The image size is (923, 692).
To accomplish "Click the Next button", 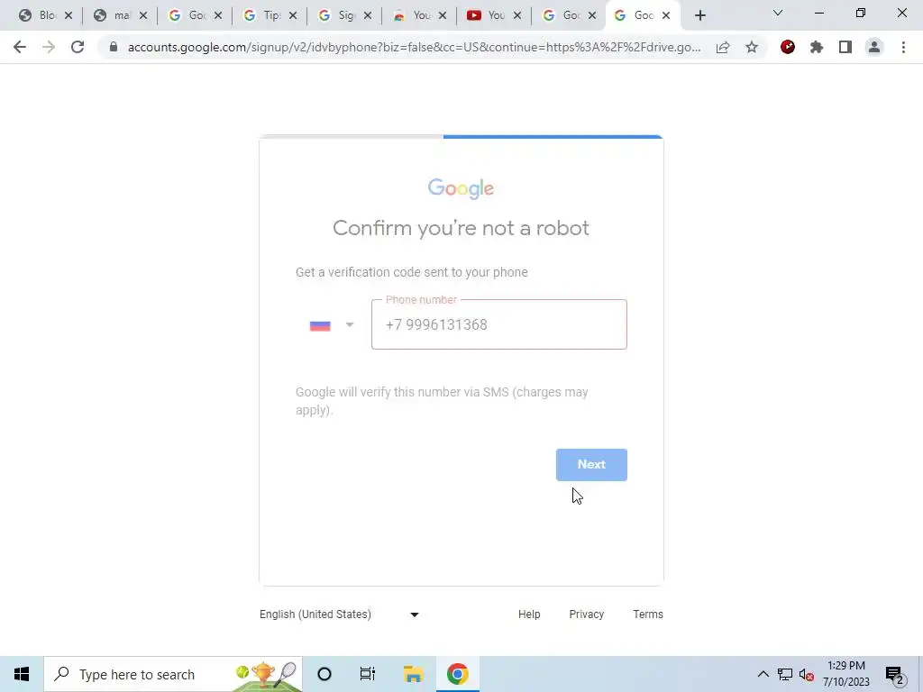I will (x=591, y=465).
